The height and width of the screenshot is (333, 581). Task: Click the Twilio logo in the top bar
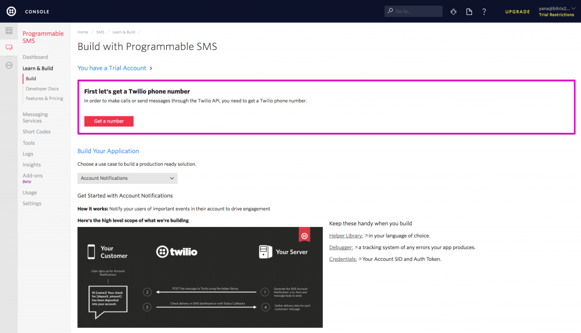[11, 11]
